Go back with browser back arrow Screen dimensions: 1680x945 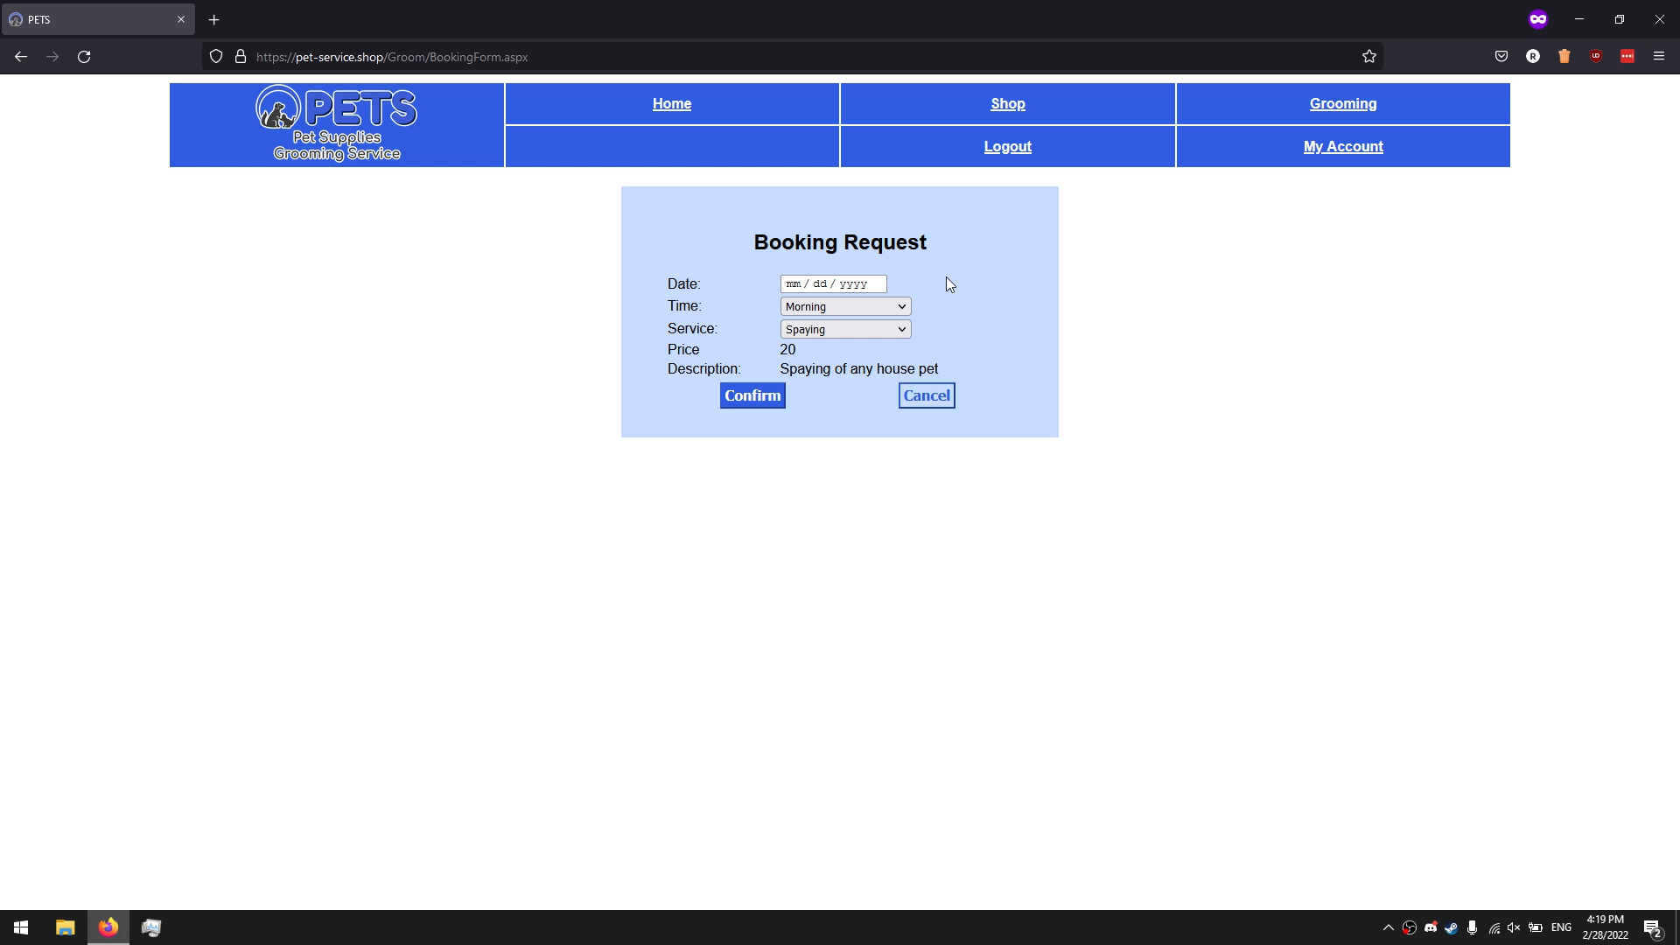(x=21, y=57)
